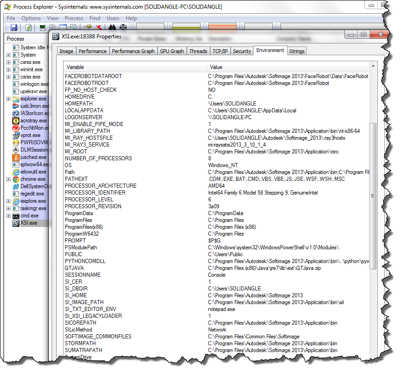Expand the taskmgr.exe process node

pos(8,208)
